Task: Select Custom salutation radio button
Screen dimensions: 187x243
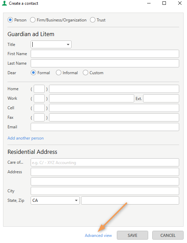Action: 85,73
